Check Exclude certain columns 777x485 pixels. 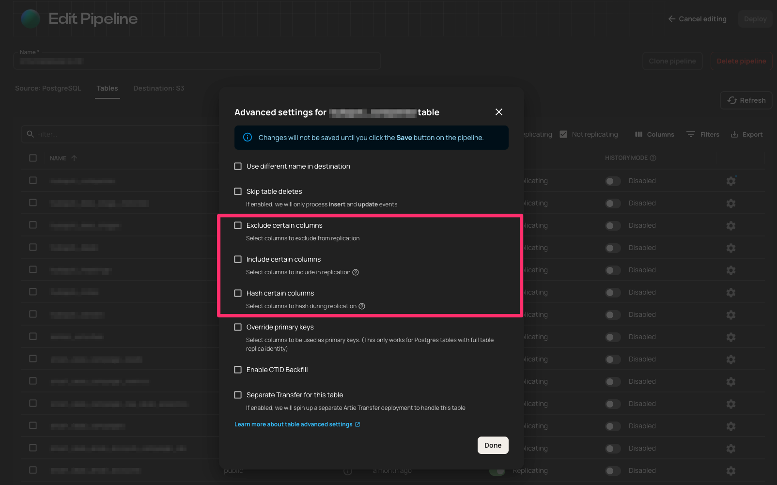(x=238, y=225)
